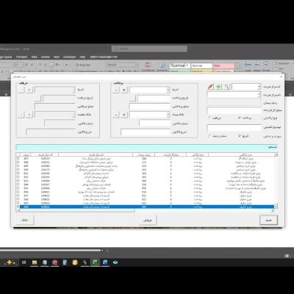Click Format as Table in Excel ribbon
Screen dimensions: 294x294
point(162,66)
